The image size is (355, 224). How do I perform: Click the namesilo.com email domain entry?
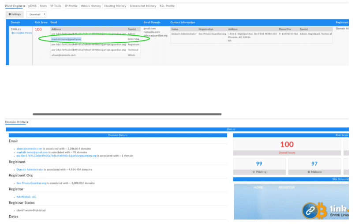click(152, 32)
